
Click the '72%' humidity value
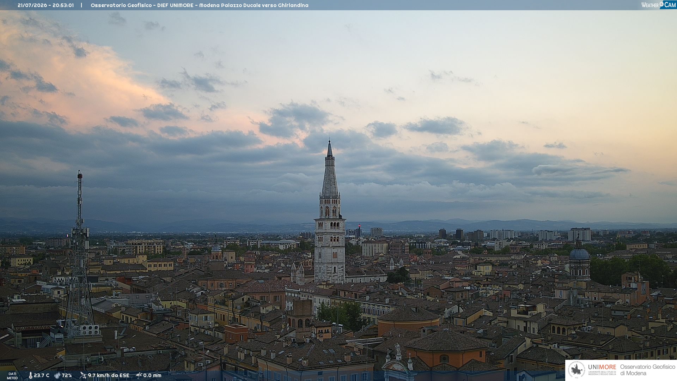point(67,375)
